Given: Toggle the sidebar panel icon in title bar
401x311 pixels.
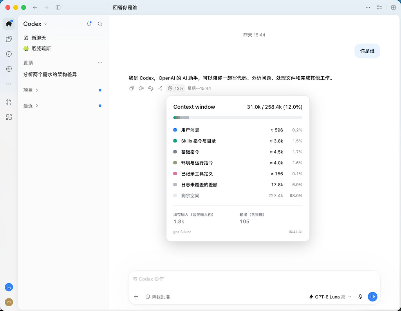Looking at the screenshot, I should pos(58,7).
